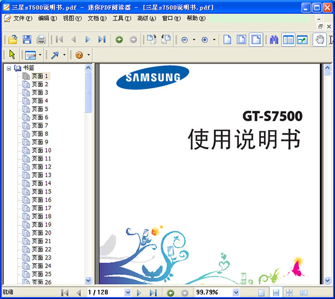This screenshot has height=299, width=335.
Task: Click bookmarks panel scrollbar thumb
Action: click(88, 92)
